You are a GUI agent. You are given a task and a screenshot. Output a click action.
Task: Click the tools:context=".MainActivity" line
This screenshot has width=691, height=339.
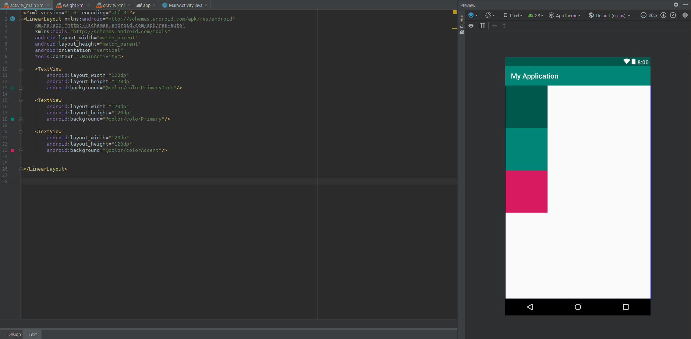[79, 57]
